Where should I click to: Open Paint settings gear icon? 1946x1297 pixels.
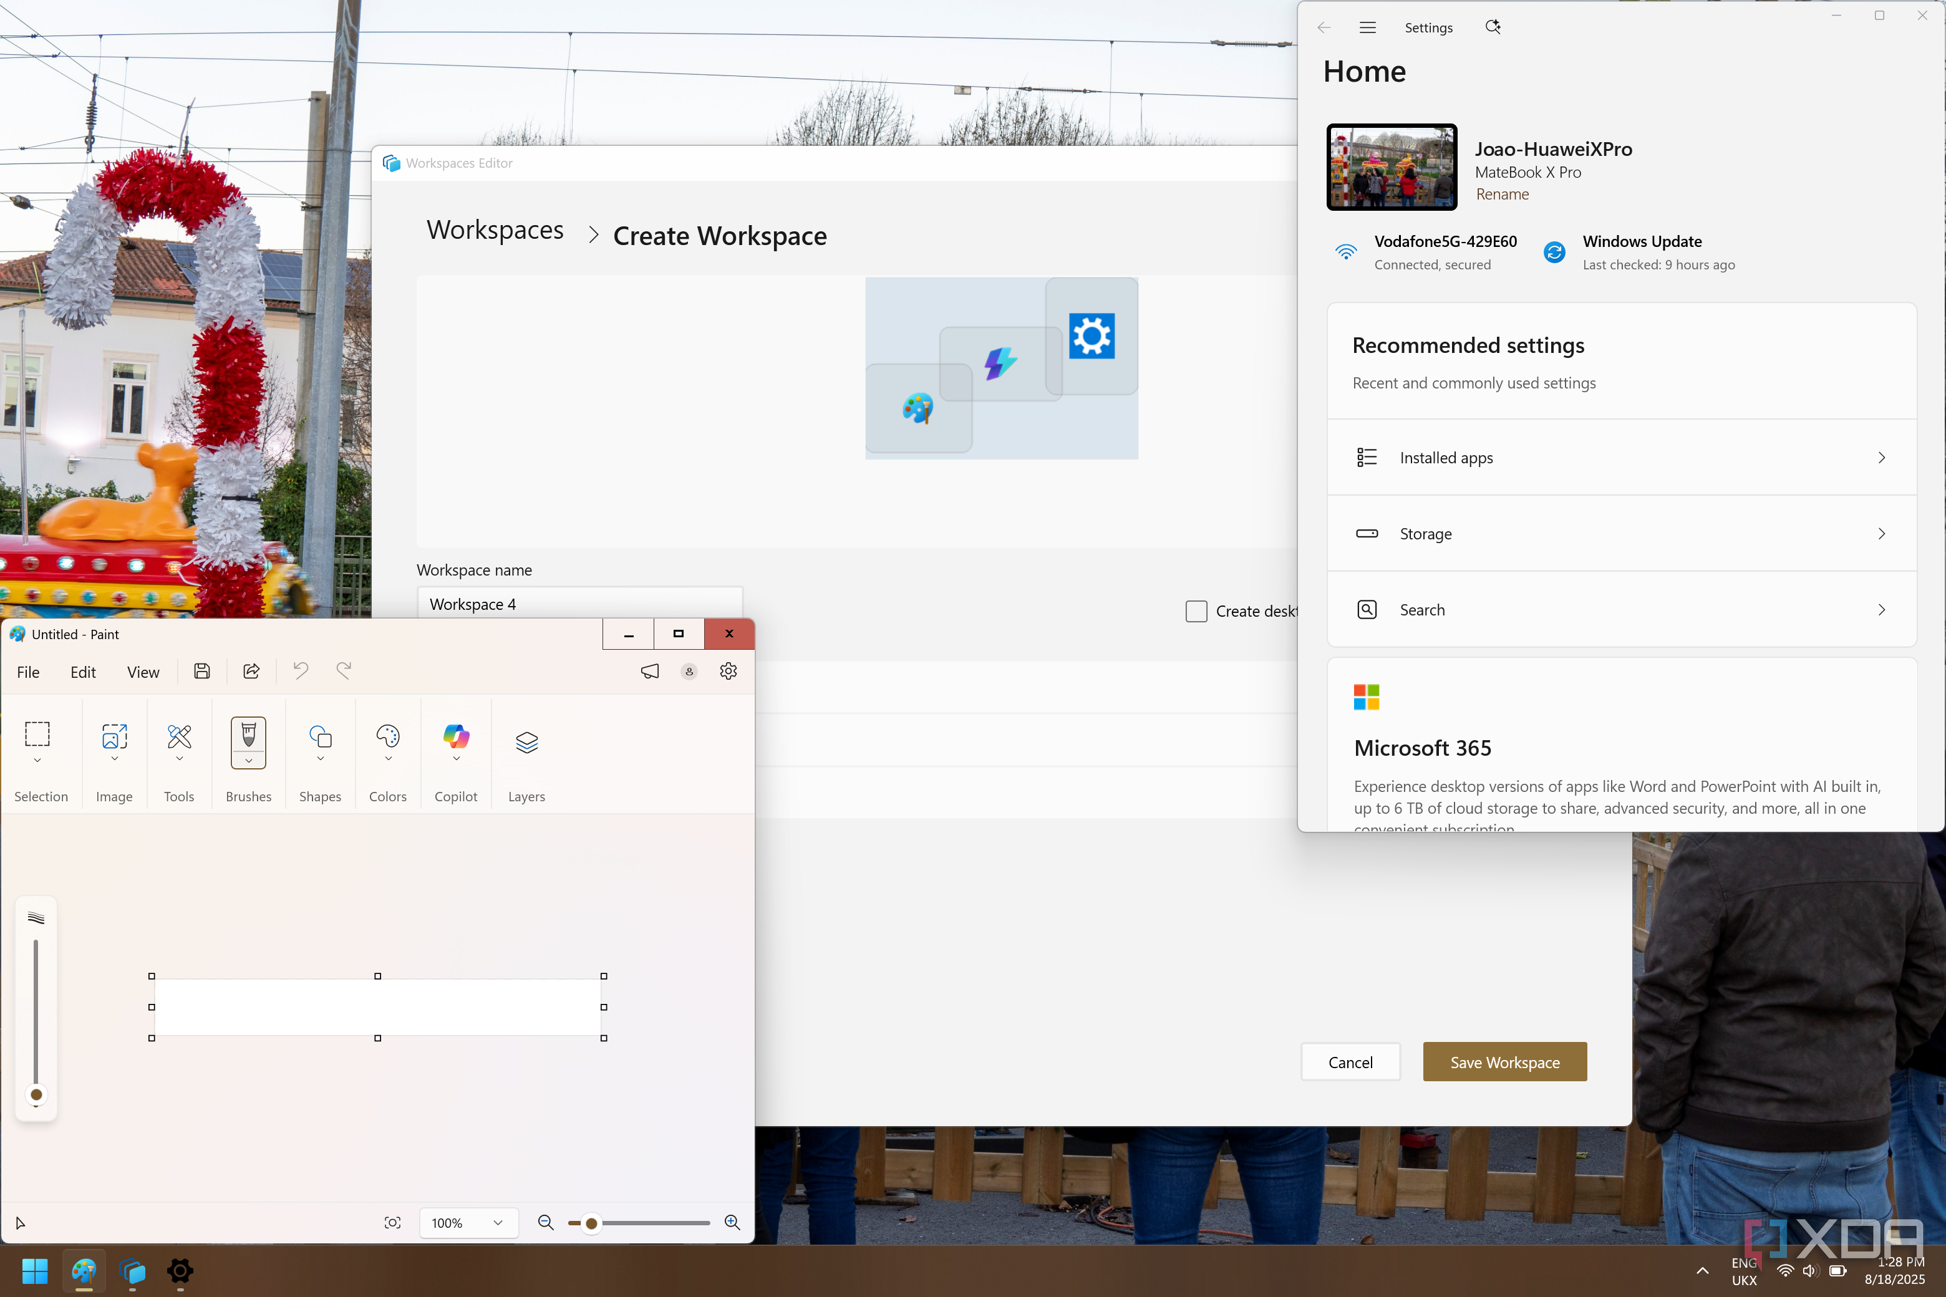[x=728, y=671]
